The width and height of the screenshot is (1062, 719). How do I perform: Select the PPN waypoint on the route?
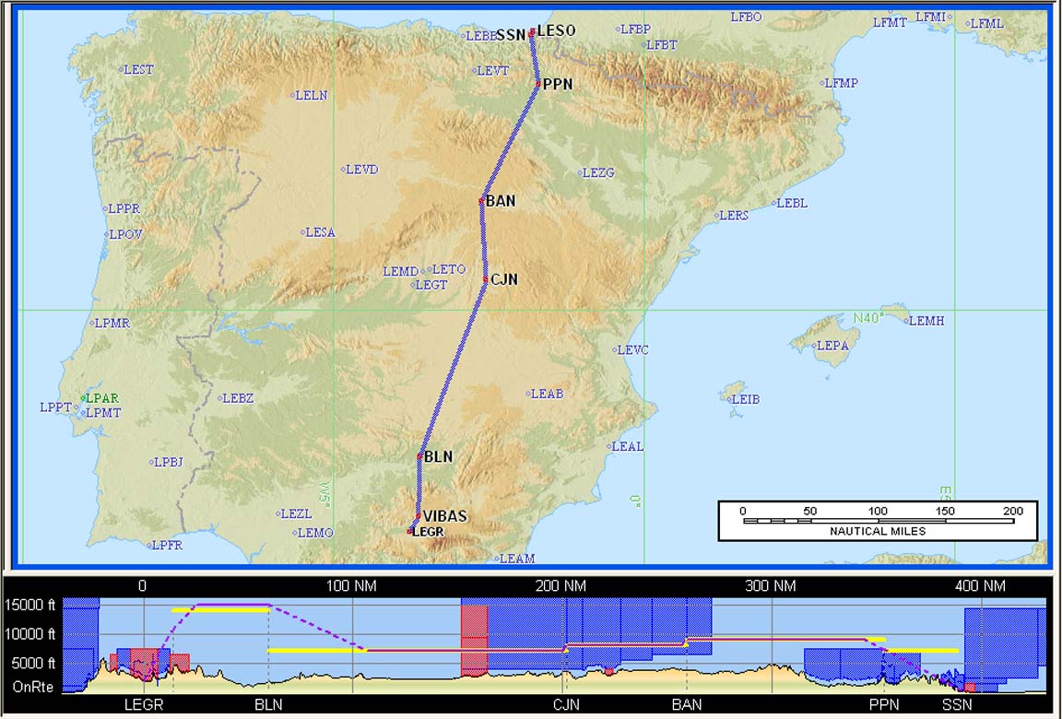pyautogui.click(x=538, y=84)
